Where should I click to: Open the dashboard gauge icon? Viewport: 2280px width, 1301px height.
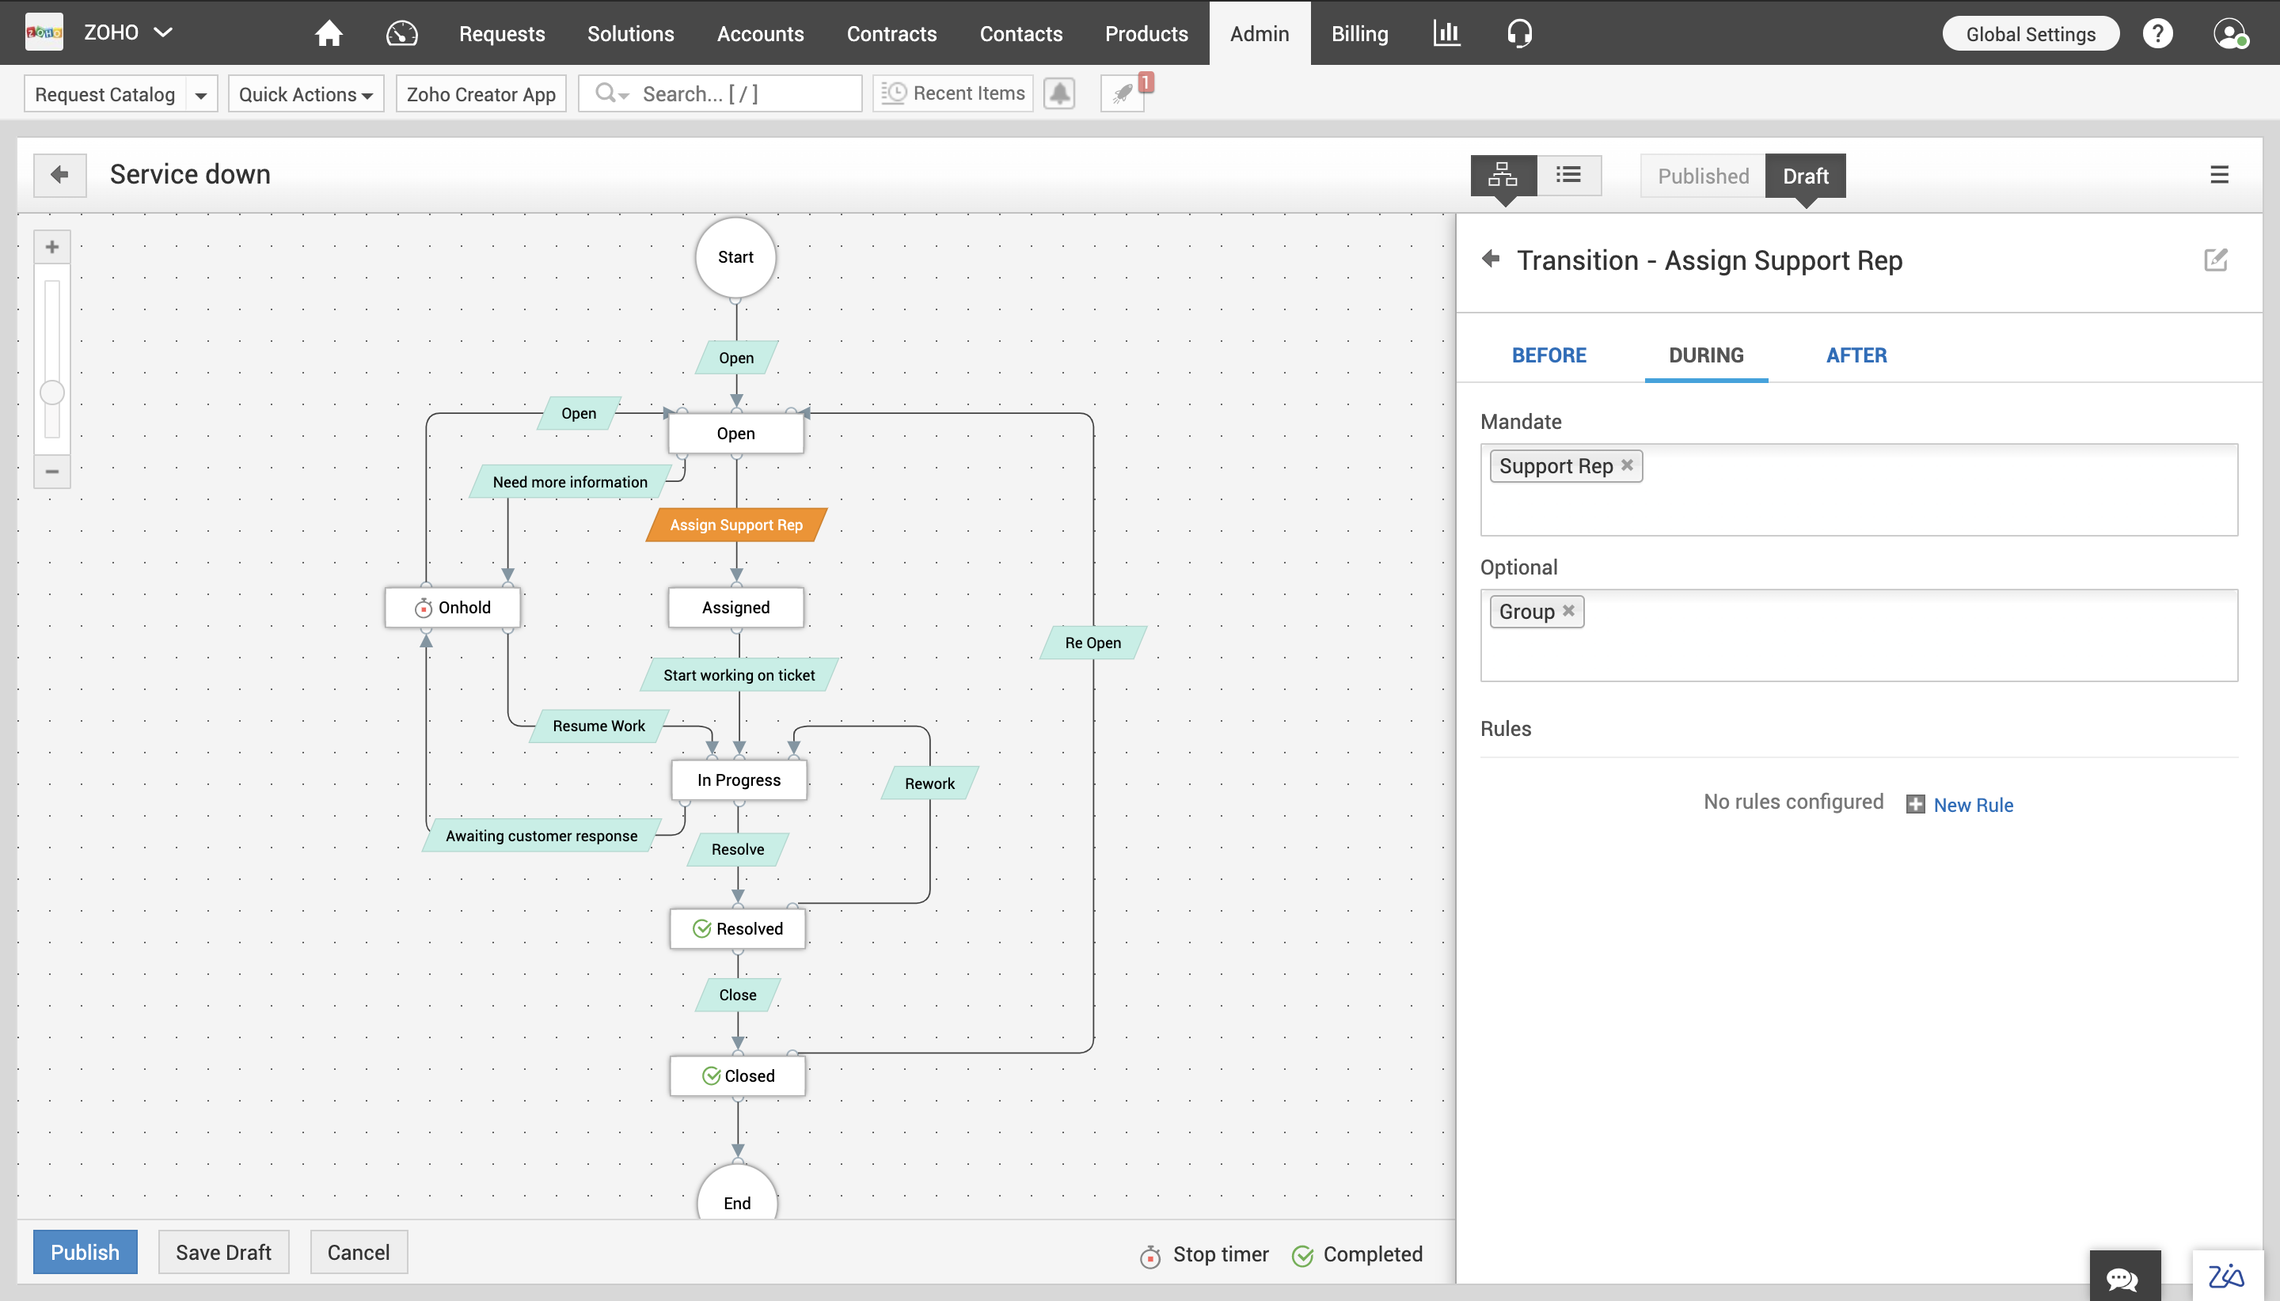pos(401,33)
